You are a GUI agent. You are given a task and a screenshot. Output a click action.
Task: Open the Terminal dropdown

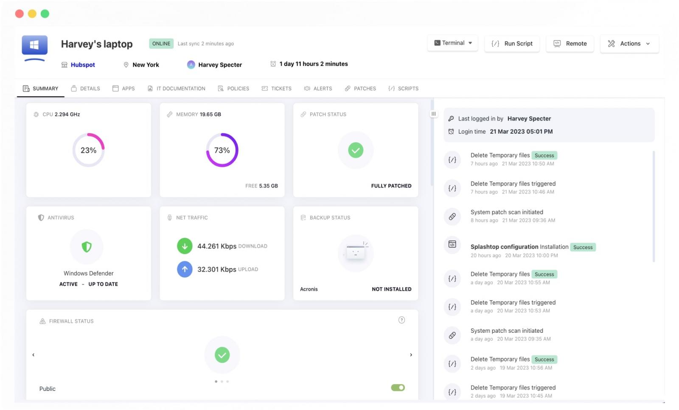(x=453, y=43)
